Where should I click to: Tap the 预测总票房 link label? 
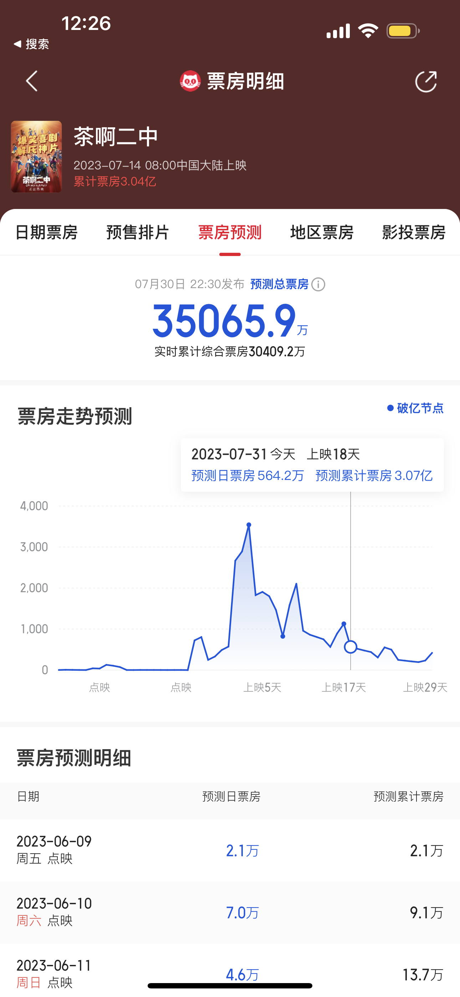click(x=279, y=284)
